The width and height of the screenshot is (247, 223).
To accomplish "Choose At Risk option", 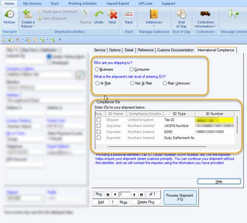I will (97, 83).
